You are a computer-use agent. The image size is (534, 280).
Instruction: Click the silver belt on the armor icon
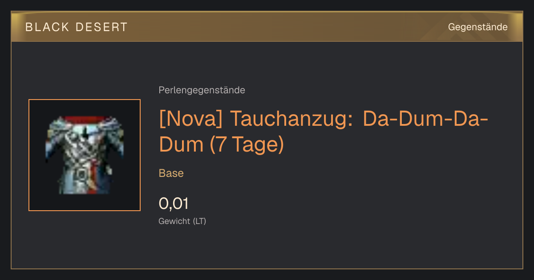(82, 173)
